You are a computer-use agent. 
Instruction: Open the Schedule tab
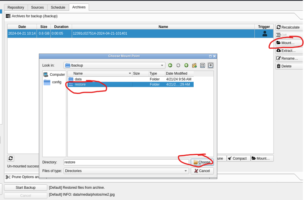click(58, 7)
